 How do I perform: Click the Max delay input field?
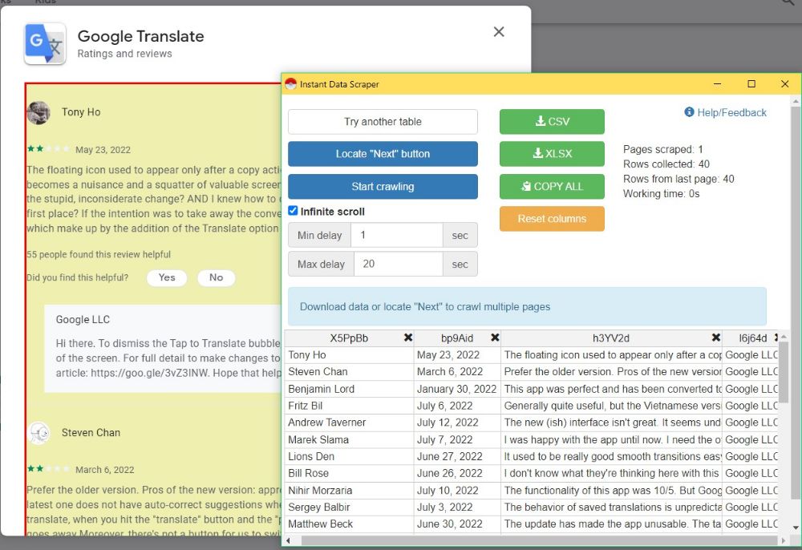(398, 264)
